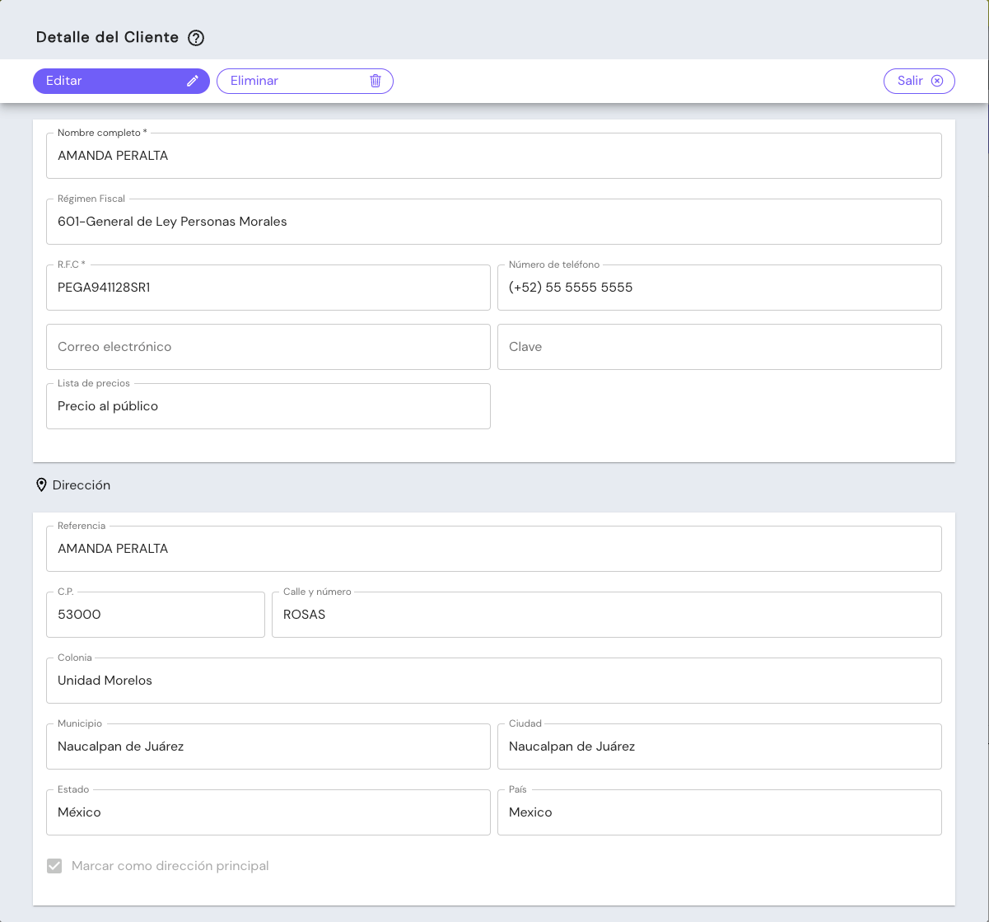Click the empty Correo electrónico field
Image resolution: width=989 pixels, height=922 pixels.
[268, 346]
